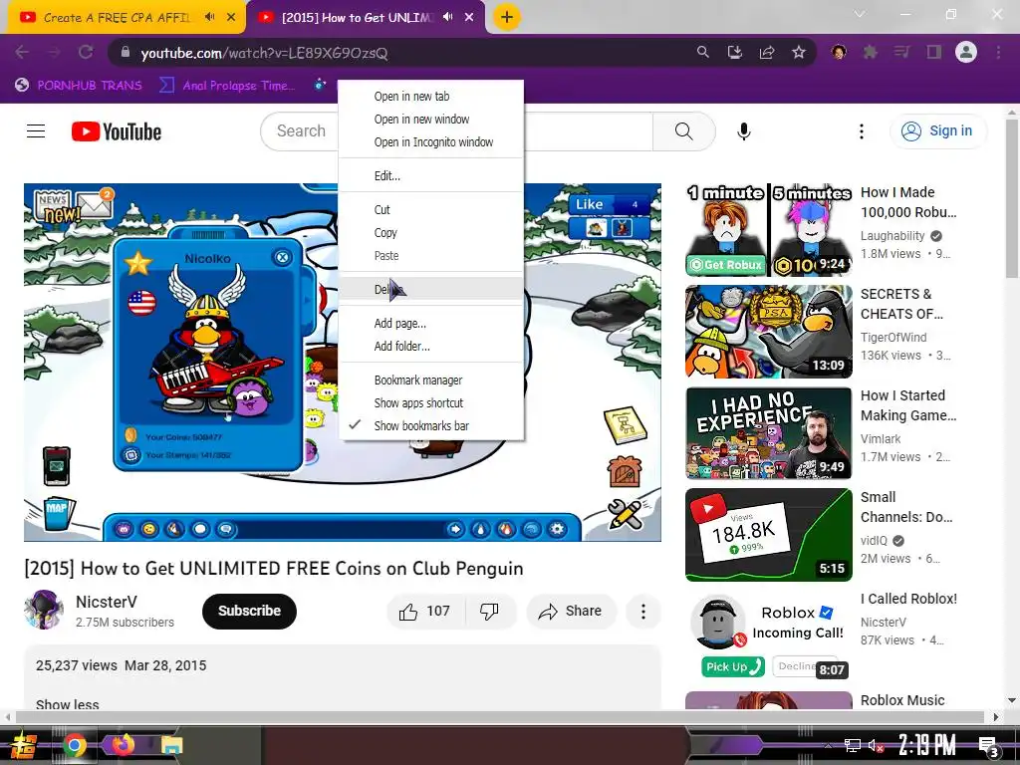Click the share page icon in address bar
Viewport: 1020px width, 765px height.
pyautogui.click(x=767, y=52)
